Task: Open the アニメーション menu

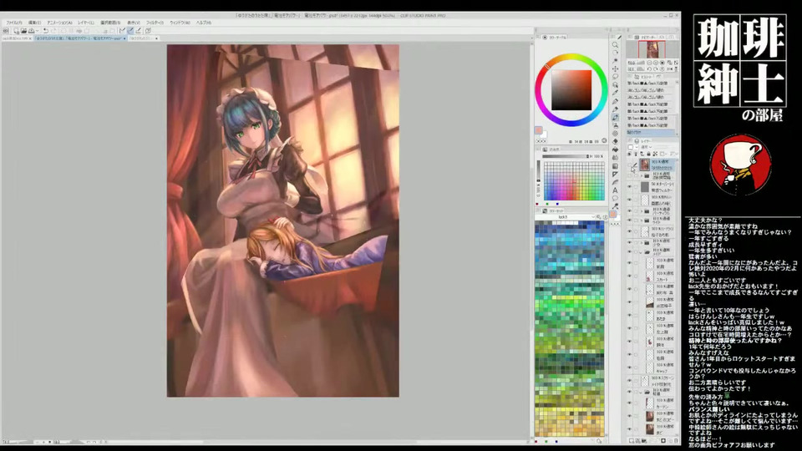Action: click(60, 23)
